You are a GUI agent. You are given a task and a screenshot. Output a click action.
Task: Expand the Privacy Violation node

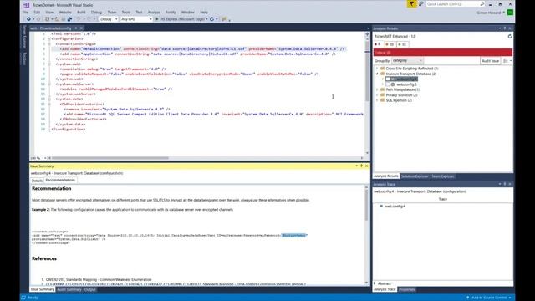[x=377, y=95]
